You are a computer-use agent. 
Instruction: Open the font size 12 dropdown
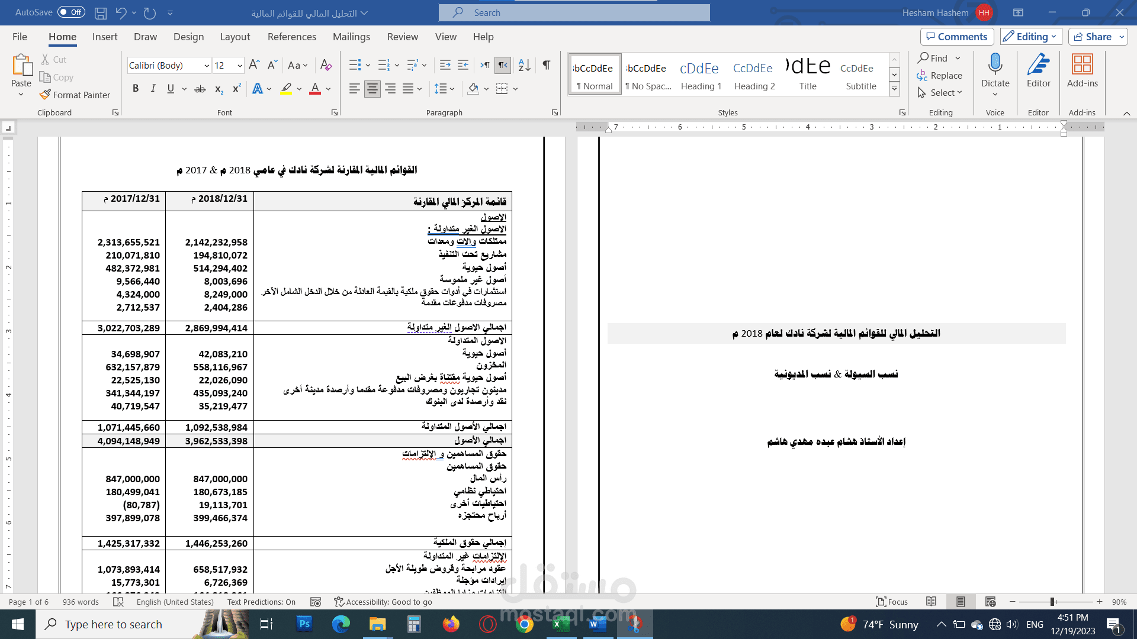click(x=240, y=66)
